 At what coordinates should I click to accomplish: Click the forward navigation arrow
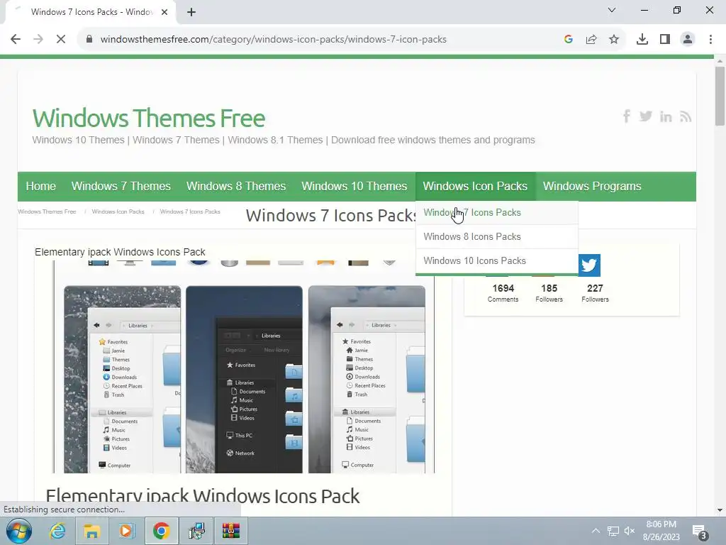point(38,40)
